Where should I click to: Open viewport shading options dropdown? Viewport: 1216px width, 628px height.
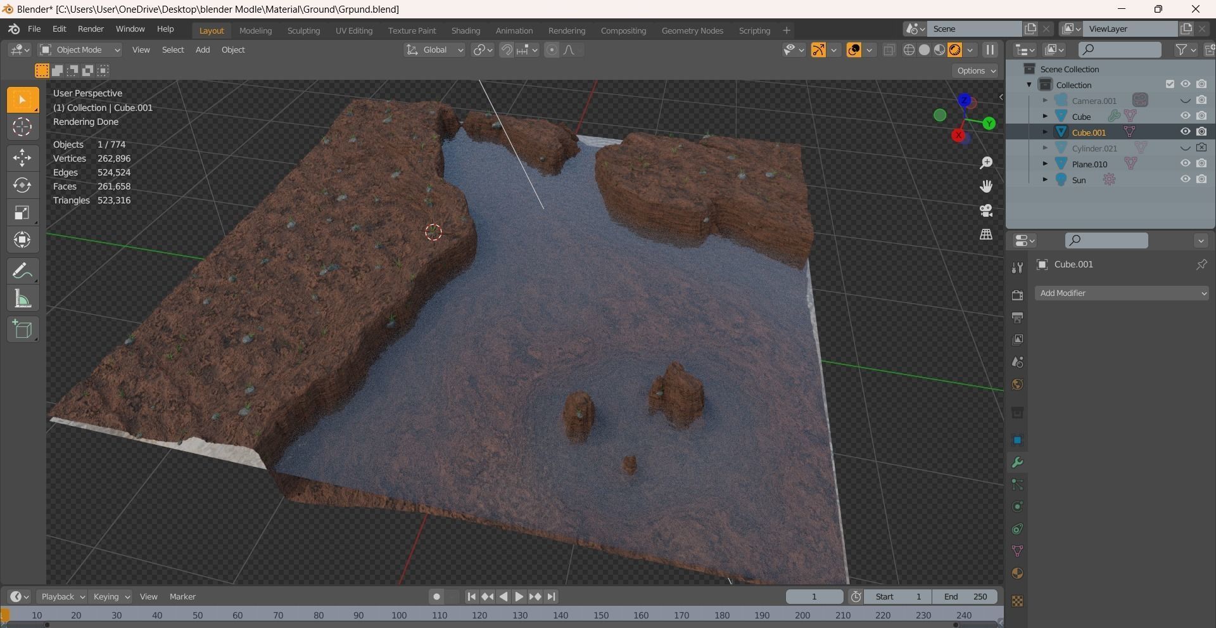[x=970, y=50]
